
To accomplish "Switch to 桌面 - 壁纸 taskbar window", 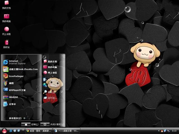I will pyautogui.click(x=39, y=131).
